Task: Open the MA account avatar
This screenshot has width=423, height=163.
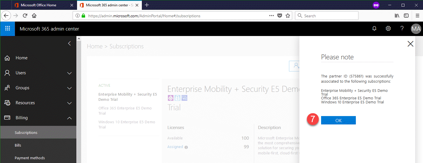Action: pos(416,29)
